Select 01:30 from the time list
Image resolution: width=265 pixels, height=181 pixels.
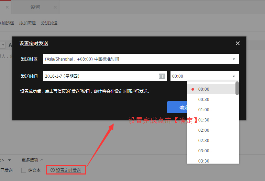click(x=203, y=120)
